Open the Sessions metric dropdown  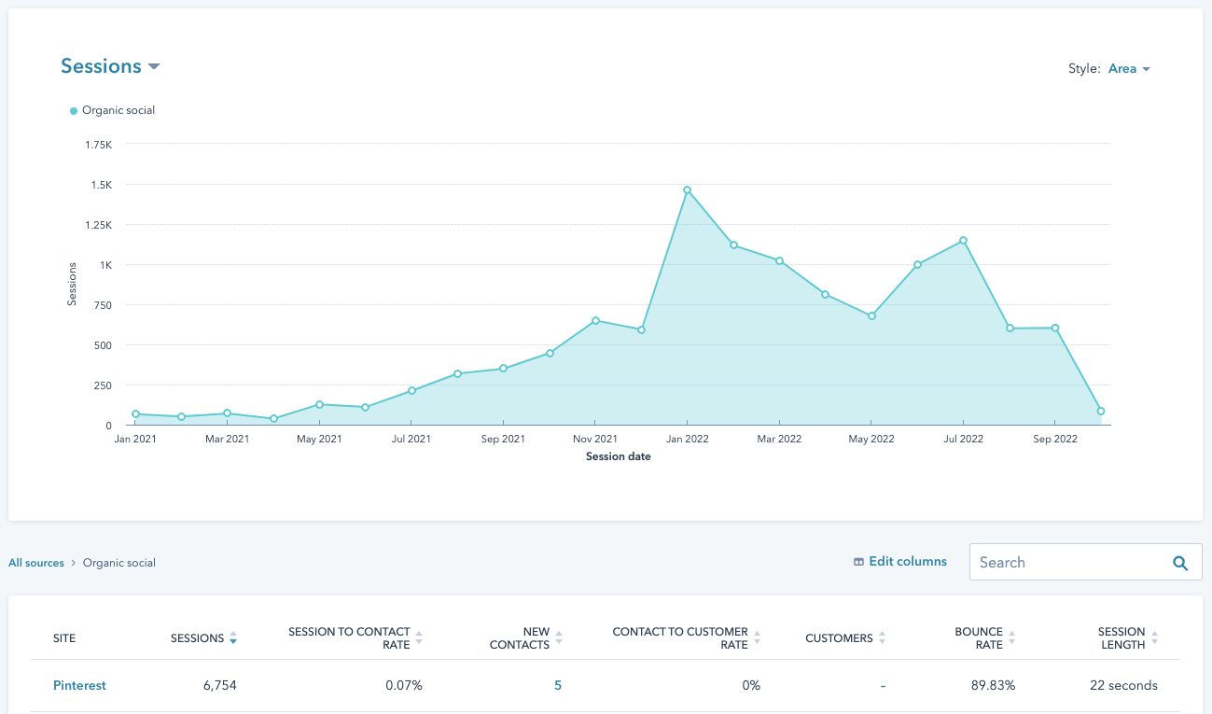click(x=110, y=66)
